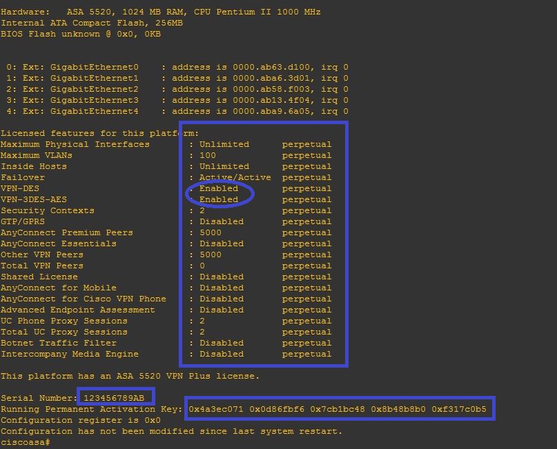
Task: Click the BIOS Flash unknown line
Action: coord(81,34)
